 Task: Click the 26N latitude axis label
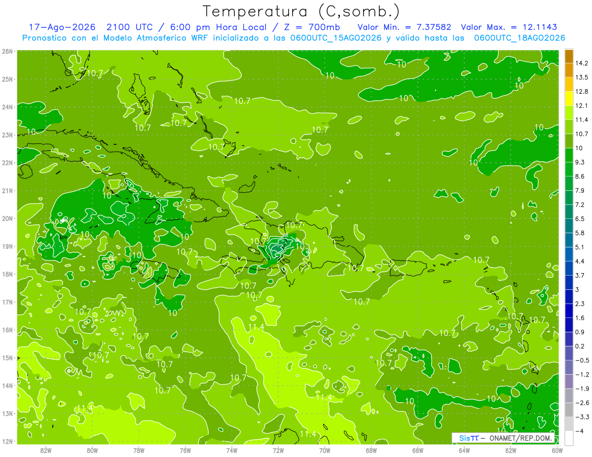pos(7,51)
